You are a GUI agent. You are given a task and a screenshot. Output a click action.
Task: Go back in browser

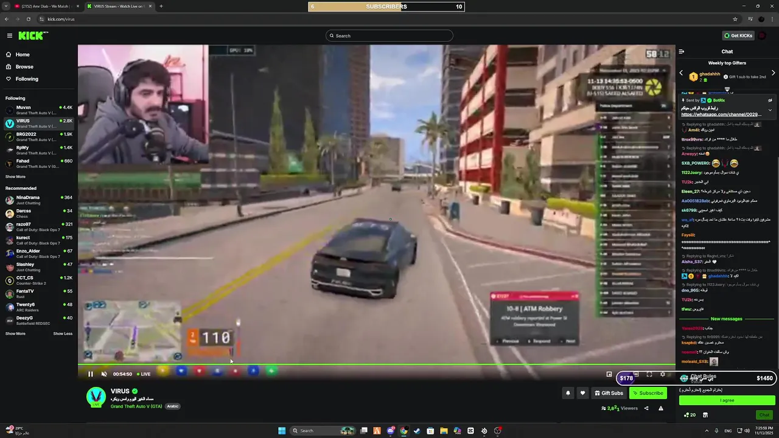pos(6,19)
